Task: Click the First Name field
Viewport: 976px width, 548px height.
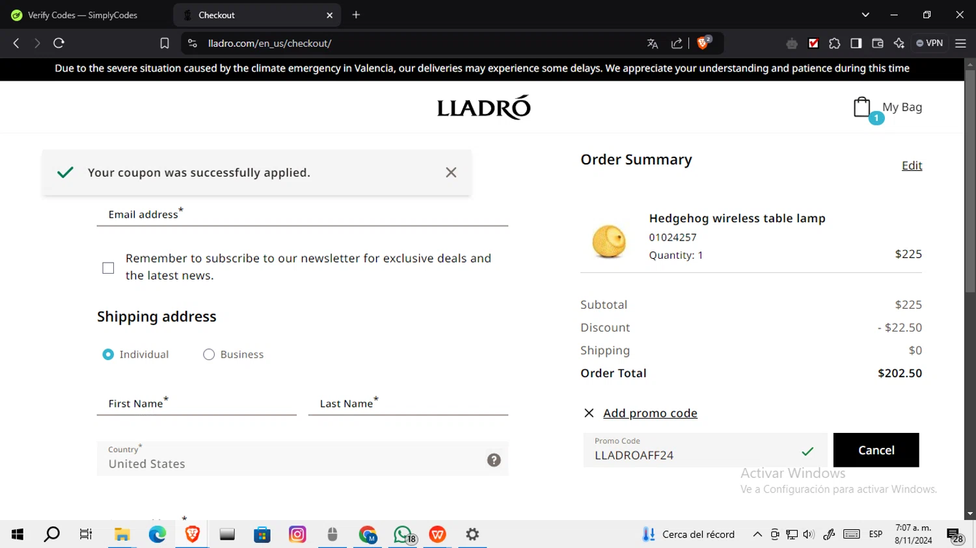Action: tap(197, 404)
